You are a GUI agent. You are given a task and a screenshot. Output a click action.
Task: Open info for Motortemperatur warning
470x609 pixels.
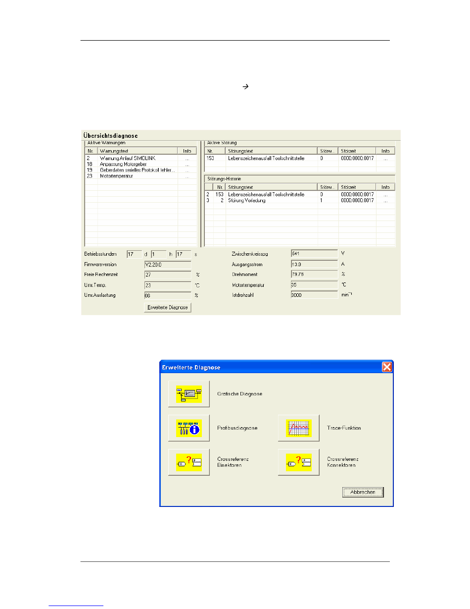(187, 176)
